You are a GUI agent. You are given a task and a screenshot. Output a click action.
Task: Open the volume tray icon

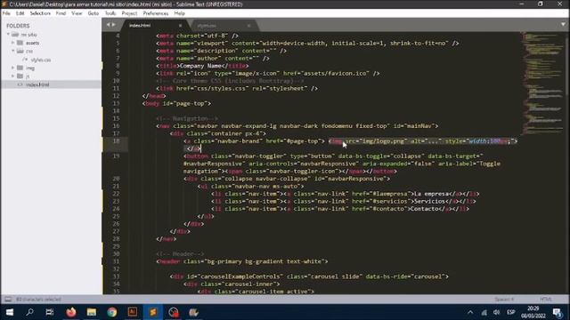[x=497, y=312]
